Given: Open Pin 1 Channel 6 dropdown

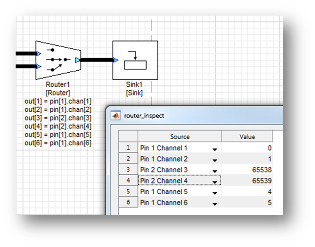Looking at the screenshot, I should click(214, 203).
